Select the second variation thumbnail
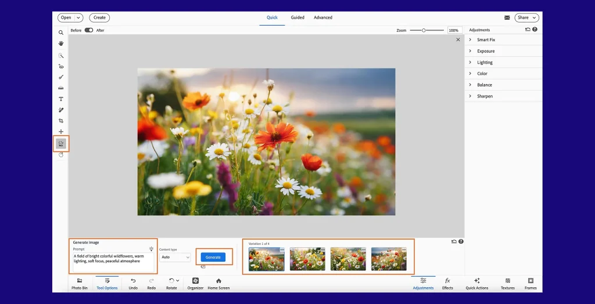This screenshot has height=304, width=595. pos(307,259)
